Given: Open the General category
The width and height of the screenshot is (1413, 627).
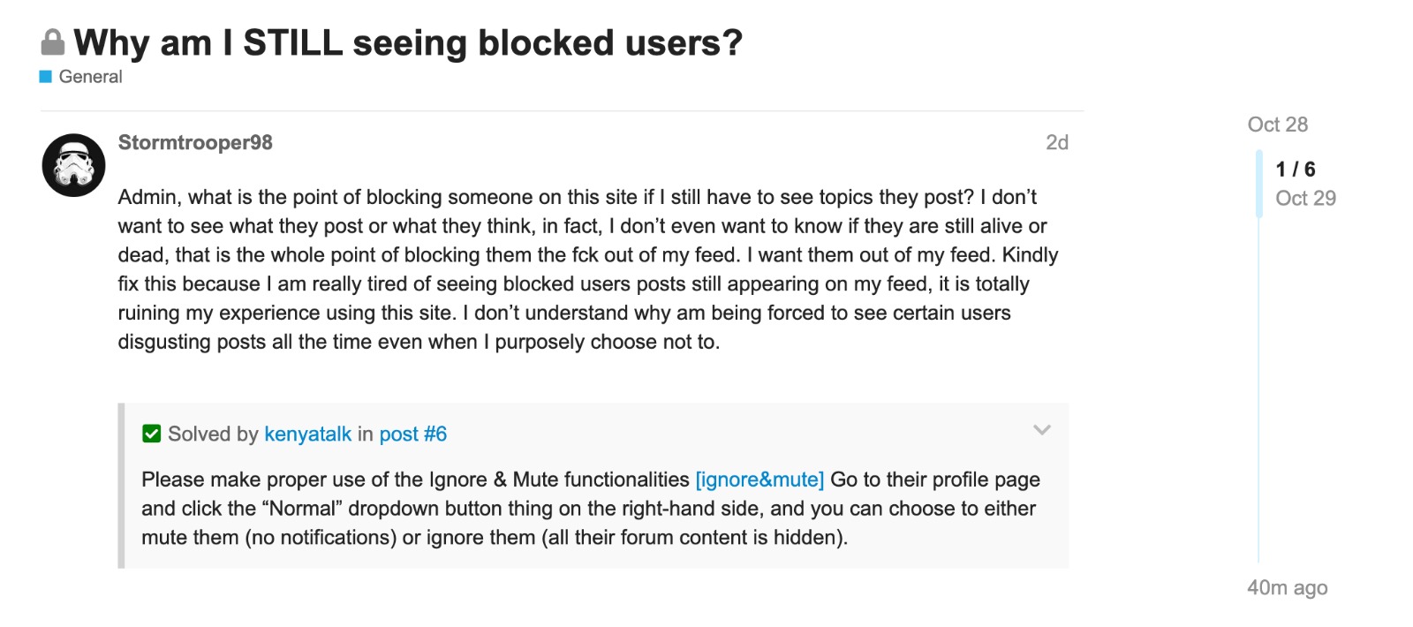Looking at the screenshot, I should pyautogui.click(x=90, y=77).
